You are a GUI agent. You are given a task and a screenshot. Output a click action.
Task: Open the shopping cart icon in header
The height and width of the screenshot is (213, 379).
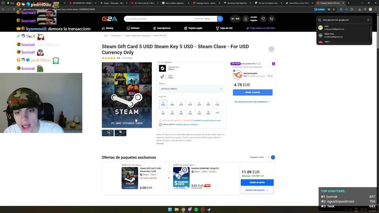coord(271,19)
